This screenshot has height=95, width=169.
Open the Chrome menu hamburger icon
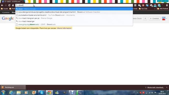click(x=167, y=5)
